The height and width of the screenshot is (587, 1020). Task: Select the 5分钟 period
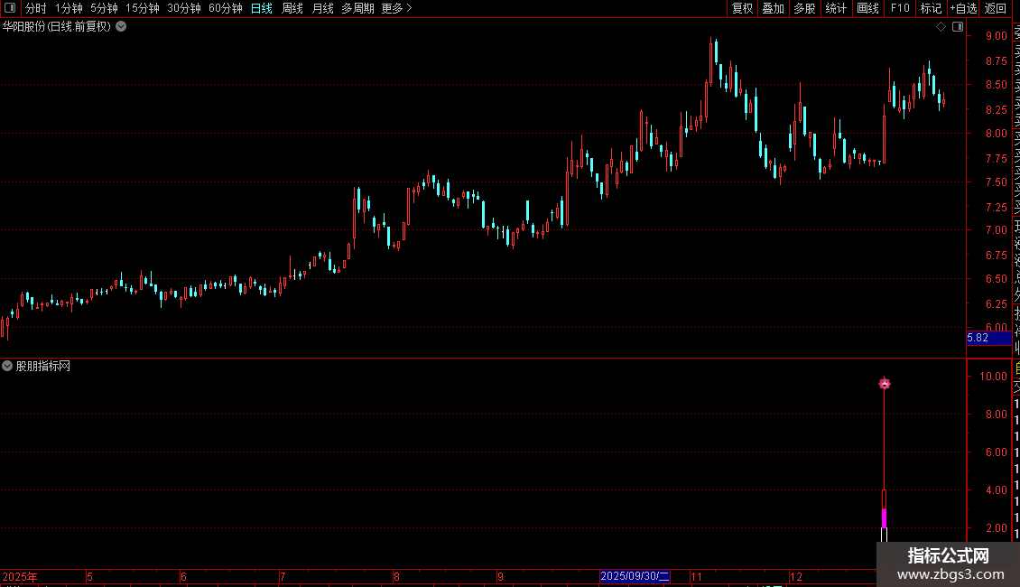click(x=104, y=8)
